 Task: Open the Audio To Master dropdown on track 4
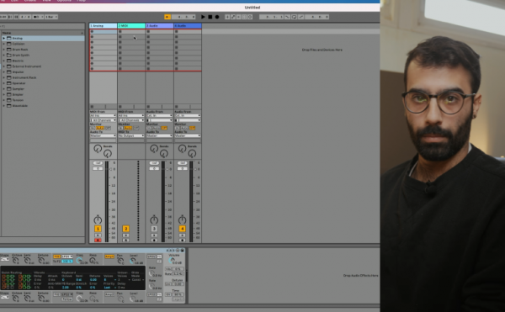point(188,135)
